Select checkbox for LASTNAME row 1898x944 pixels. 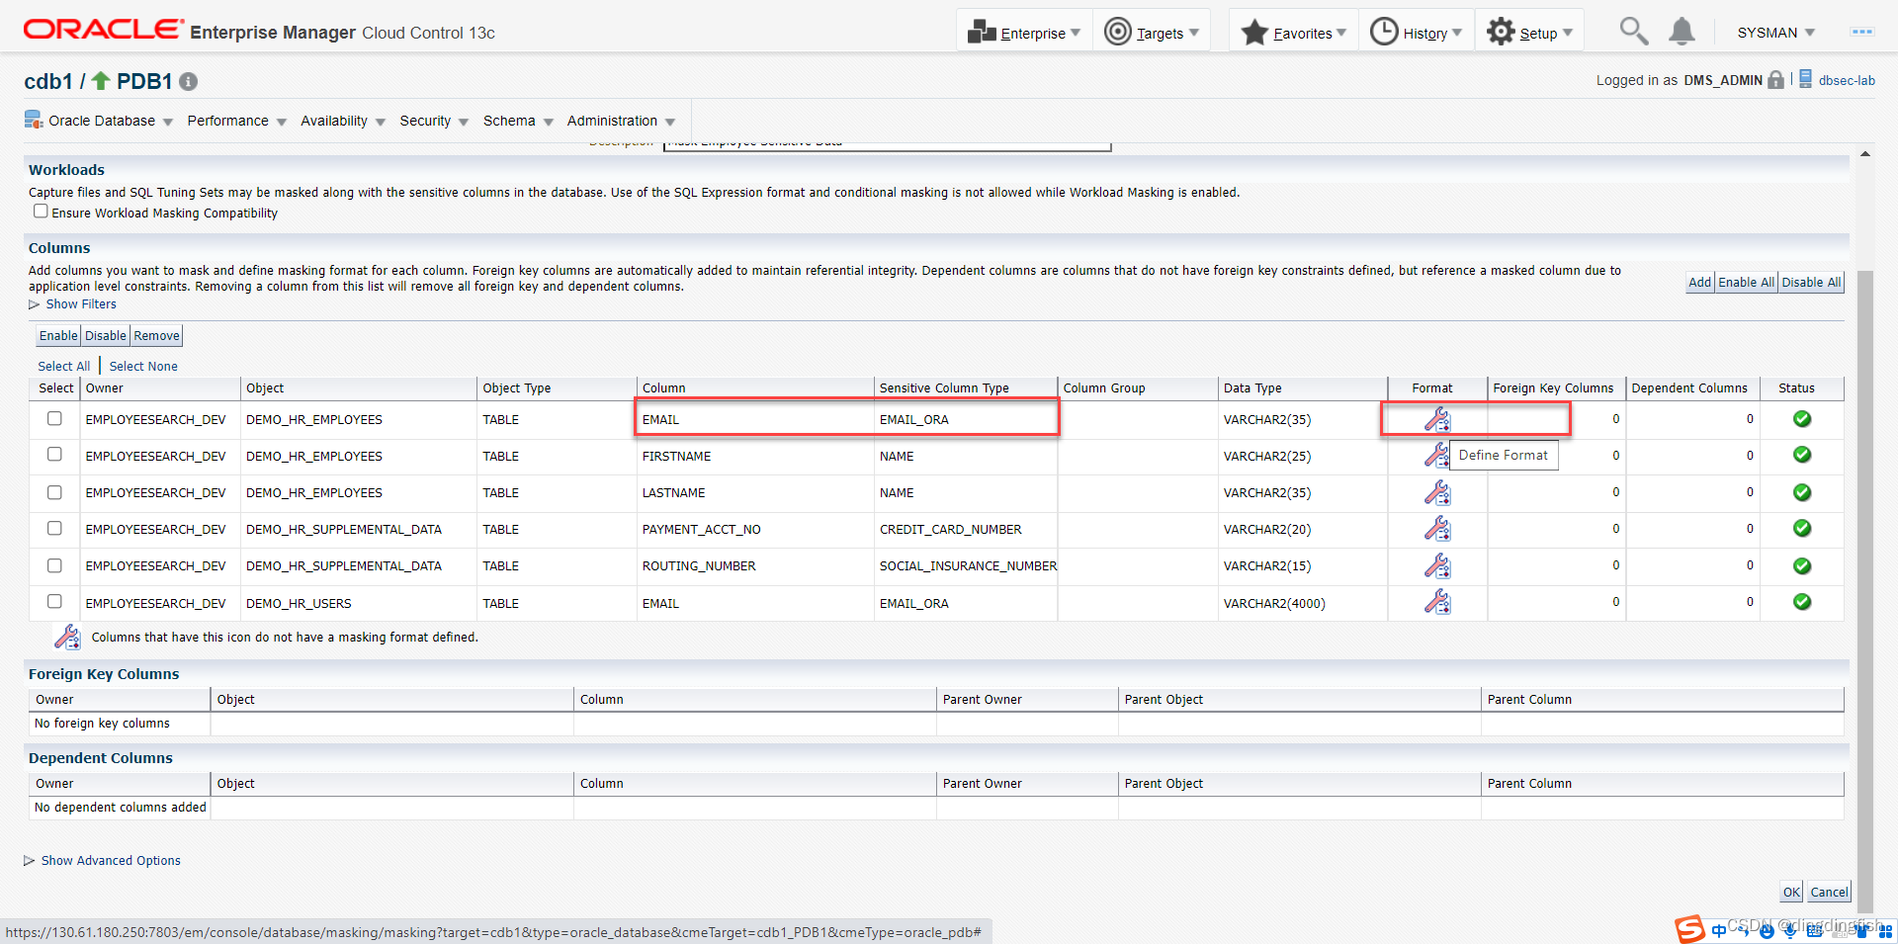(x=54, y=491)
